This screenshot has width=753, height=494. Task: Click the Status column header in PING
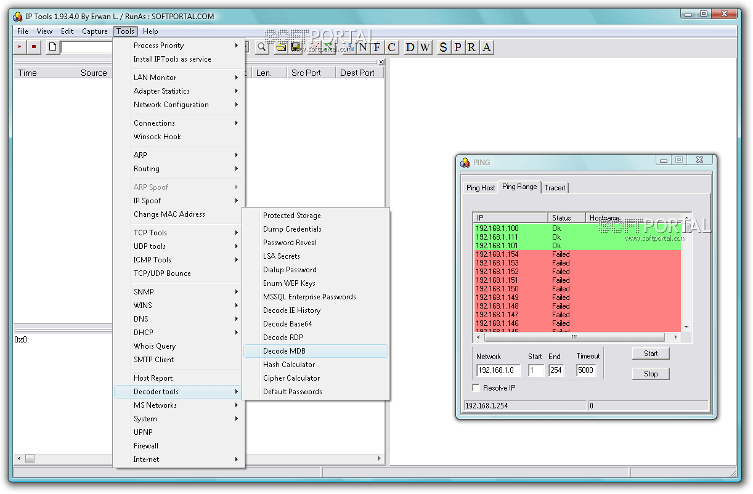567,217
